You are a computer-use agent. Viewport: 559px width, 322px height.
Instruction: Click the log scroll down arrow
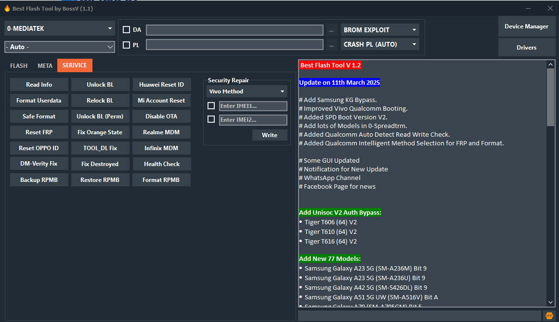click(x=550, y=302)
